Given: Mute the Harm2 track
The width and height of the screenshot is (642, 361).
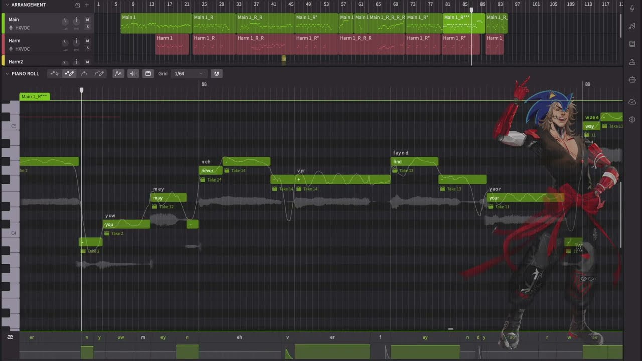Looking at the screenshot, I should (x=87, y=62).
